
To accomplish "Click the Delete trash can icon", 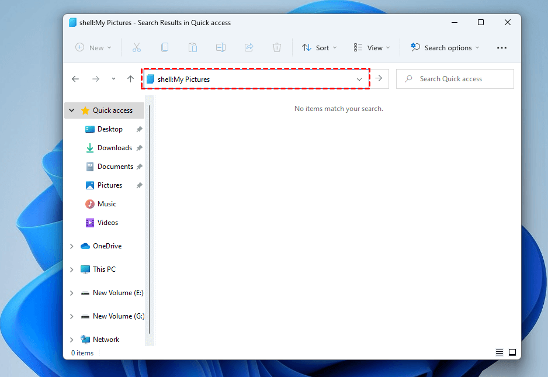I will click(277, 47).
